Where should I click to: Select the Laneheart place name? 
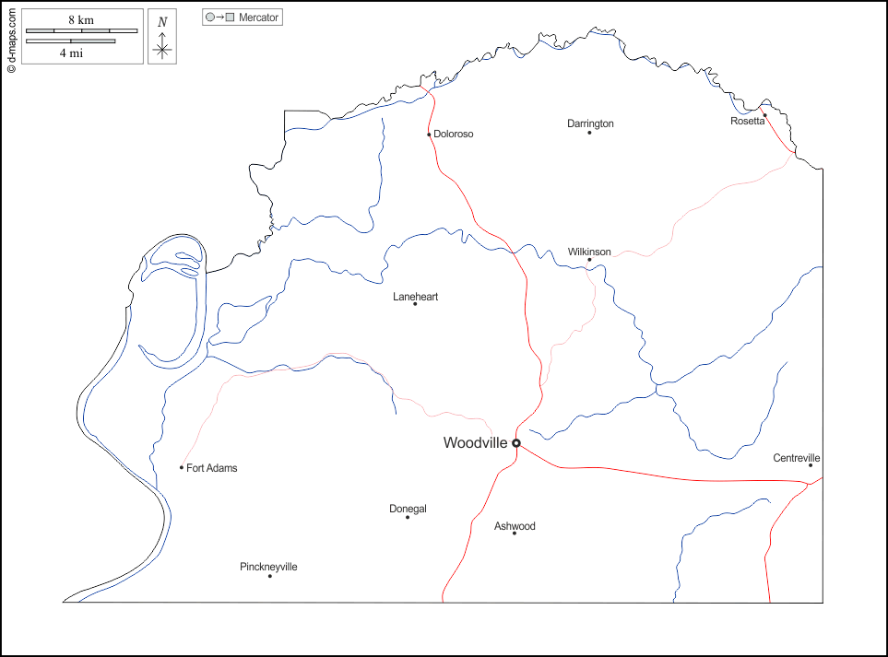415,297
